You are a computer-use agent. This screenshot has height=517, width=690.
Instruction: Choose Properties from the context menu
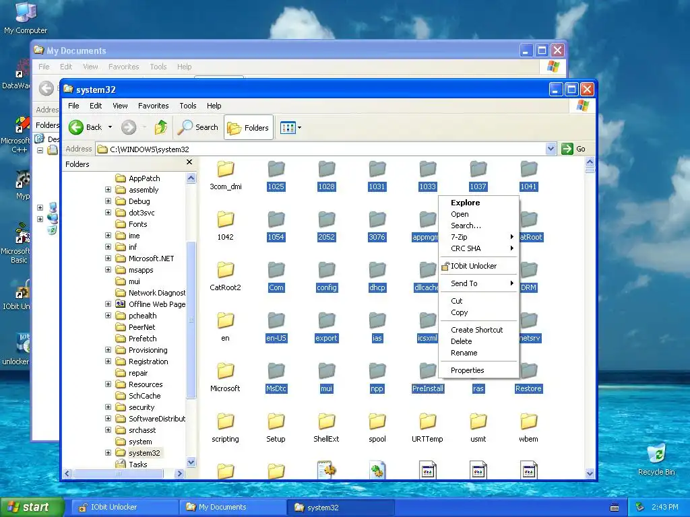pyautogui.click(x=479, y=370)
